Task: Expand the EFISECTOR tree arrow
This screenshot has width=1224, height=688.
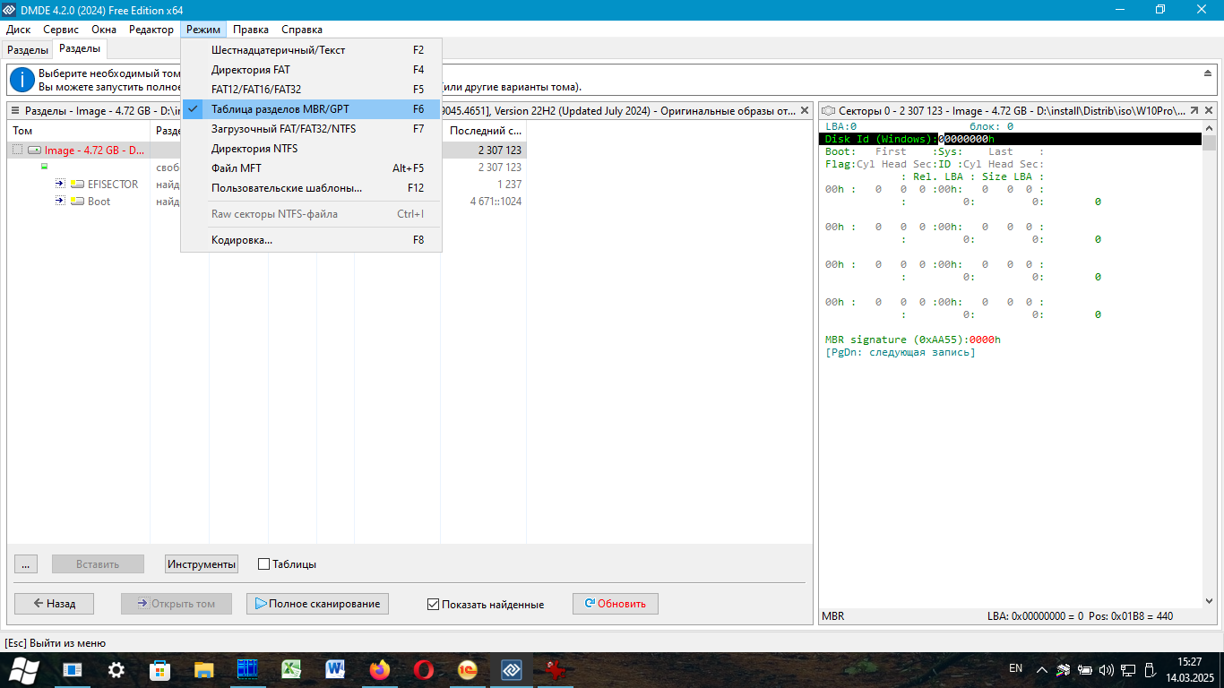Action: (x=60, y=184)
